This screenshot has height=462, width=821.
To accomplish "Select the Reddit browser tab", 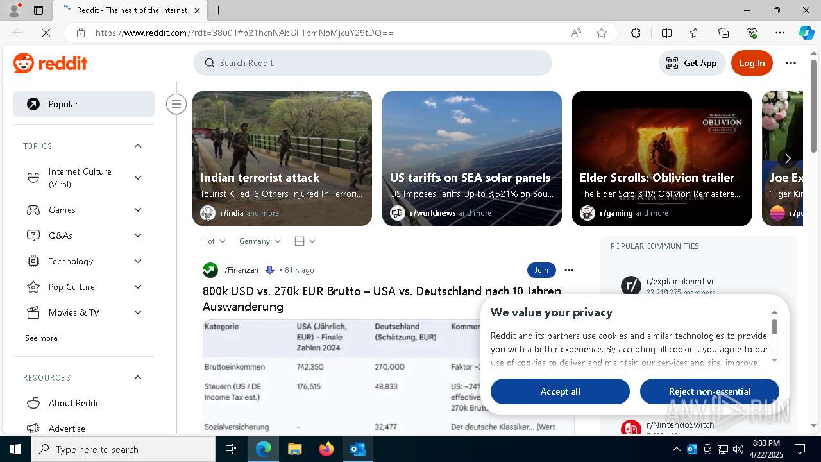I will tap(130, 10).
